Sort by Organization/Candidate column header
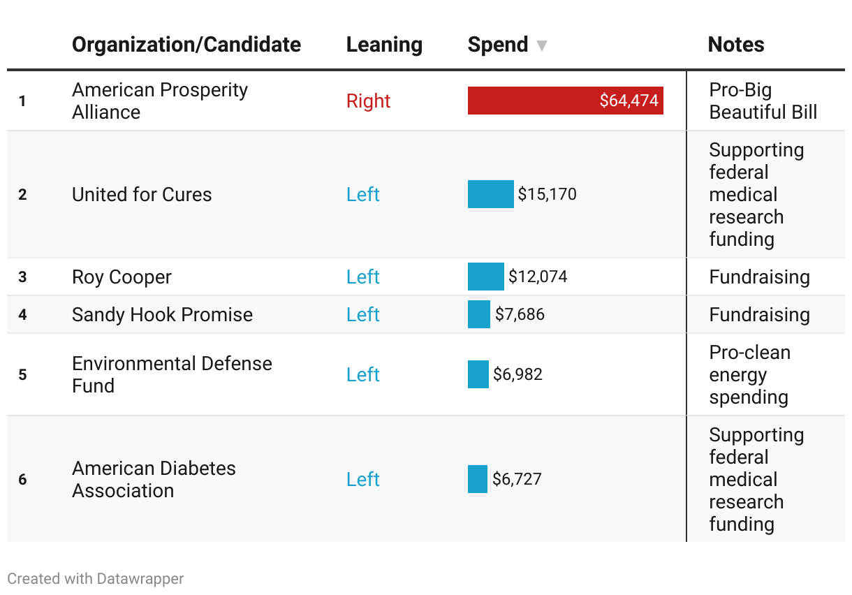This screenshot has height=595, width=852. [186, 45]
